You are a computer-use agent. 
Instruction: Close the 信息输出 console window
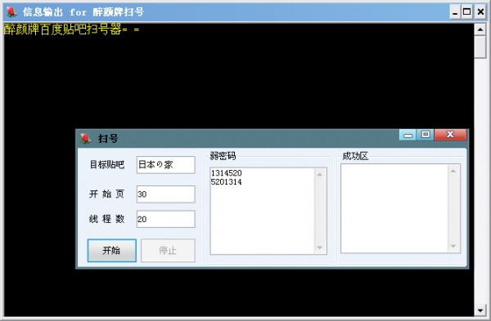tap(480, 12)
